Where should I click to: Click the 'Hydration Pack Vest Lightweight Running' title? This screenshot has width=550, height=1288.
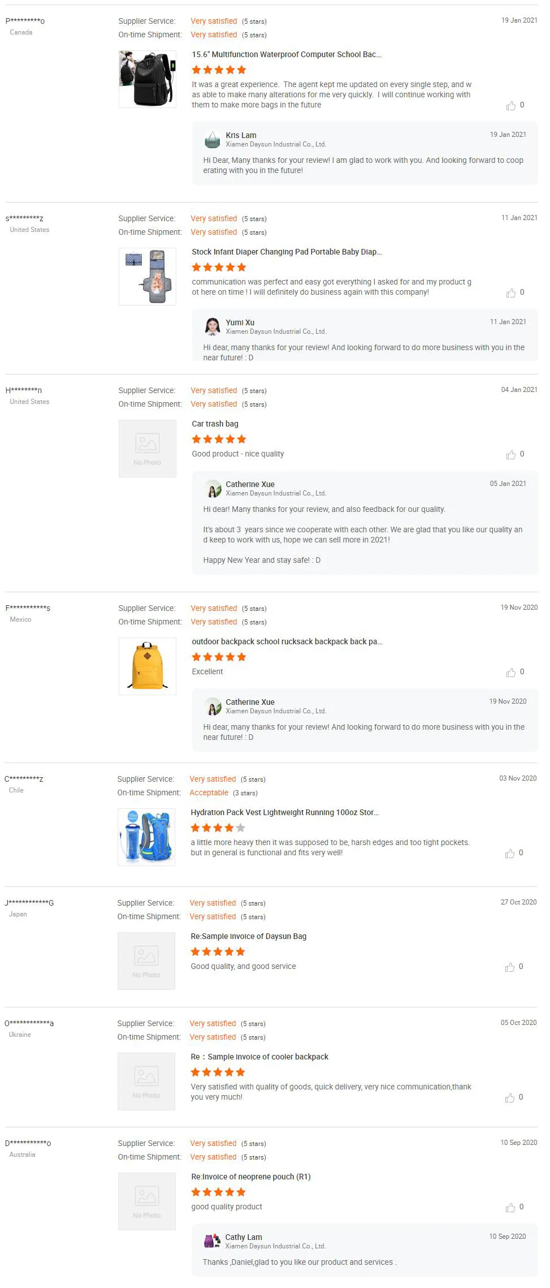(x=284, y=813)
